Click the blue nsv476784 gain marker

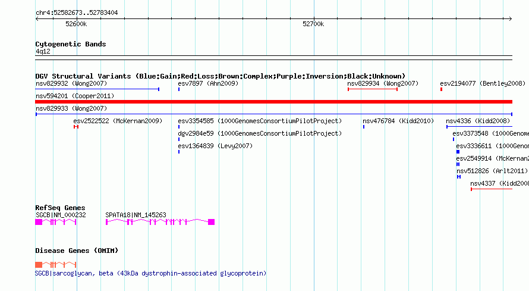coord(363,127)
